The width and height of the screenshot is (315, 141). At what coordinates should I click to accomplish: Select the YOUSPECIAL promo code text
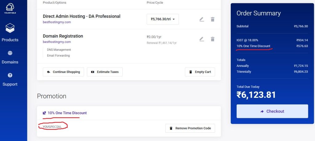click(x=52, y=127)
